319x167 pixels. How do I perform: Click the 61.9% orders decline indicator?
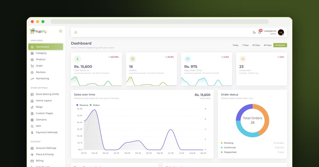click(x=169, y=57)
